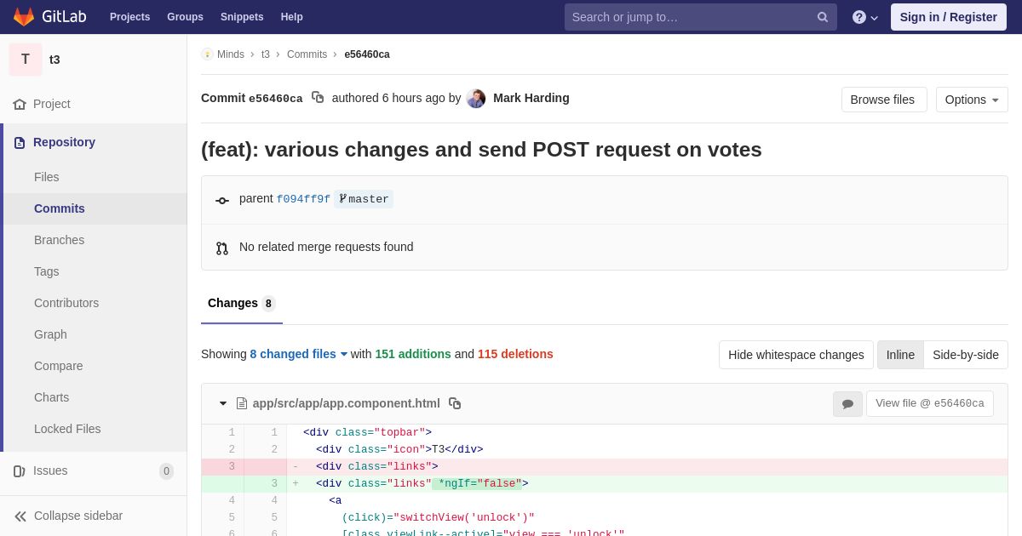This screenshot has height=536, width=1022.
Task: Click Mark Harding's avatar image
Action: coord(476,98)
